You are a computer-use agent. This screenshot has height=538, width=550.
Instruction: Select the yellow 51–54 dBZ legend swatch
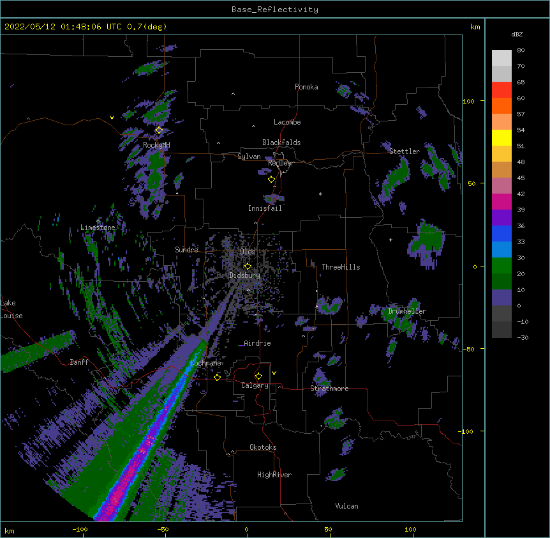[x=502, y=137]
